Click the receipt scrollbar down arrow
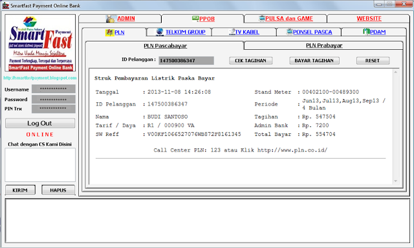414x248 pixels. 395,181
